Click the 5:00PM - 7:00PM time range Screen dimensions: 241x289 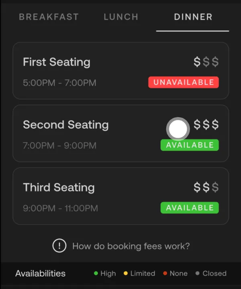pos(59,83)
